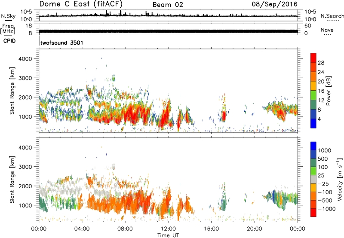The height and width of the screenshot is (238, 344).
Task: Click the 'Freq. [MHz]' axis label
Action: tap(8, 29)
